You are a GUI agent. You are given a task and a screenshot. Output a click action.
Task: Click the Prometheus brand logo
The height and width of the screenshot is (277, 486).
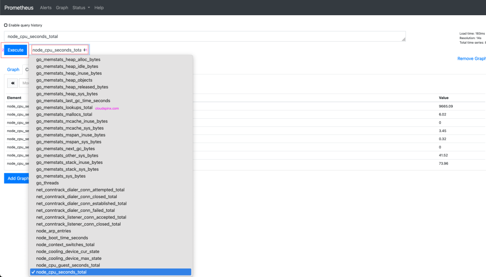[x=19, y=8]
